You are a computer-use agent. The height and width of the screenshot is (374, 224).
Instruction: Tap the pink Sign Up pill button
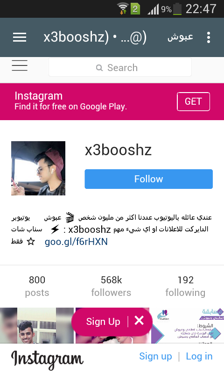pyautogui.click(x=103, y=321)
